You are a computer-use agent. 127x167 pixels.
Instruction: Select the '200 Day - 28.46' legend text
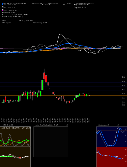click(x=10, y=11)
